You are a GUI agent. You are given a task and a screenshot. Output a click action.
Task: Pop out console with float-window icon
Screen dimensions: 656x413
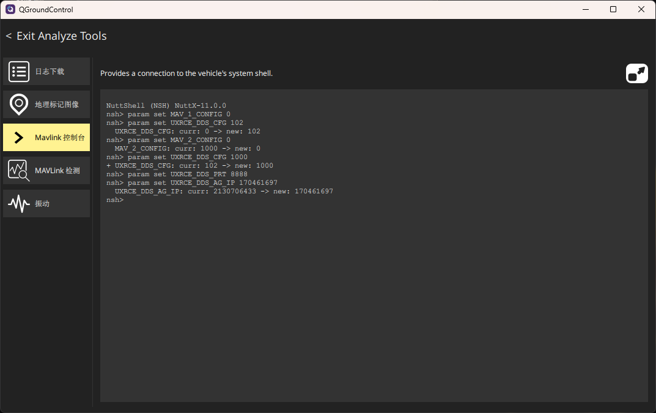637,73
